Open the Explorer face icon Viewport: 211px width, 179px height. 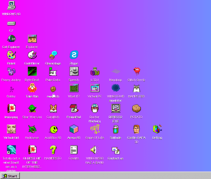(x=32, y=39)
